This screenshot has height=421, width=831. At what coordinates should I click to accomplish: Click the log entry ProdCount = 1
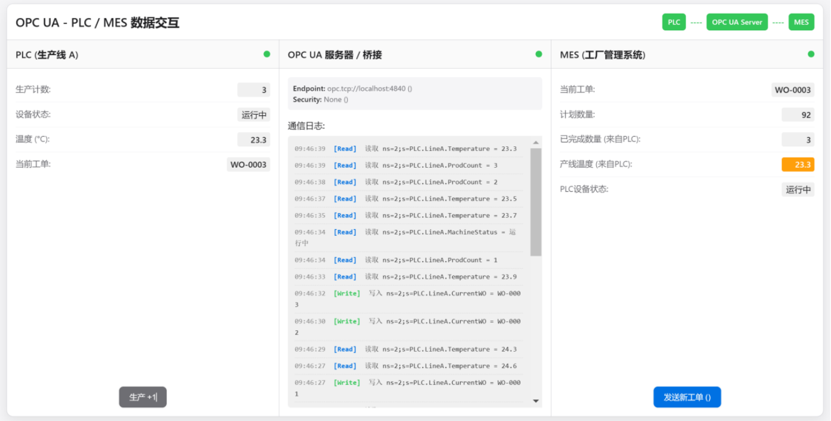pos(409,260)
